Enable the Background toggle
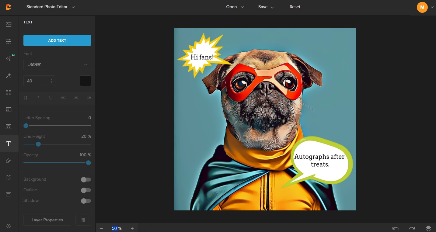 [x=86, y=180]
